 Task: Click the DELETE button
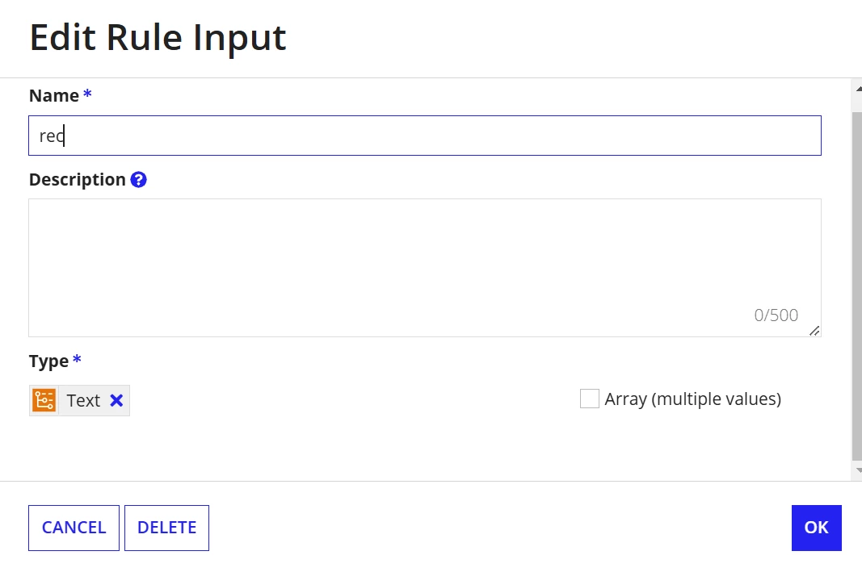pos(166,528)
